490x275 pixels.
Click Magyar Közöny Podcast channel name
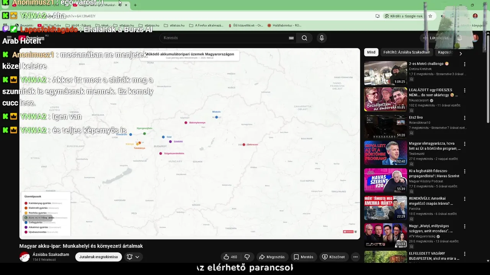(x=426, y=181)
